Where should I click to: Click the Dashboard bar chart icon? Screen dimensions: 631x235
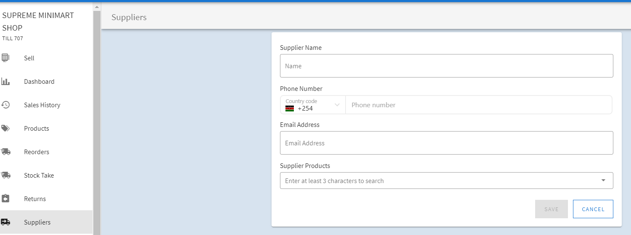tap(5, 81)
